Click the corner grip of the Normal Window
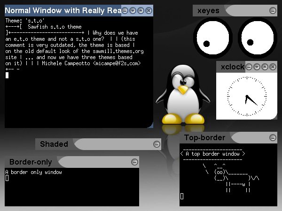 (150, 125)
